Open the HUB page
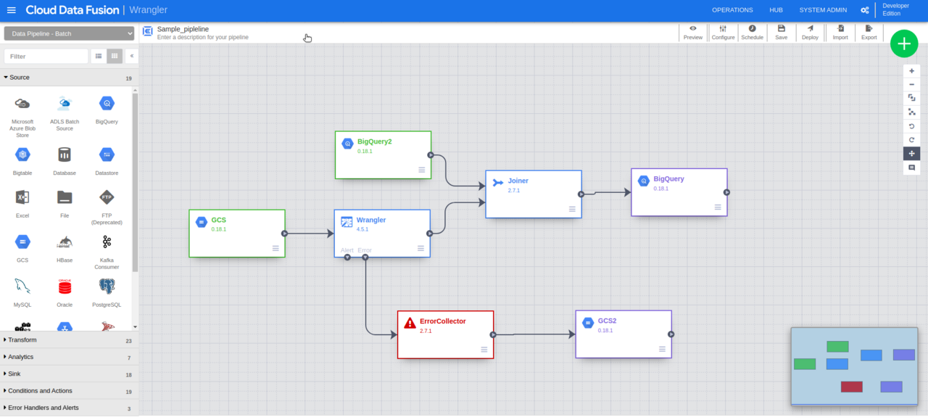The height and width of the screenshot is (420, 928). pos(776,9)
